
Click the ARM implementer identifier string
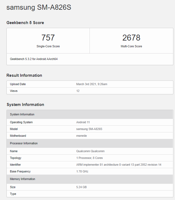coord(119,165)
